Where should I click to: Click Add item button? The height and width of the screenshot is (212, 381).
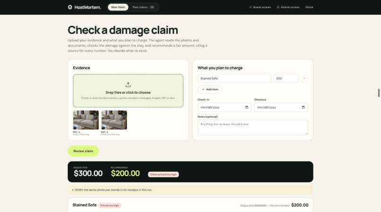[x=210, y=90]
